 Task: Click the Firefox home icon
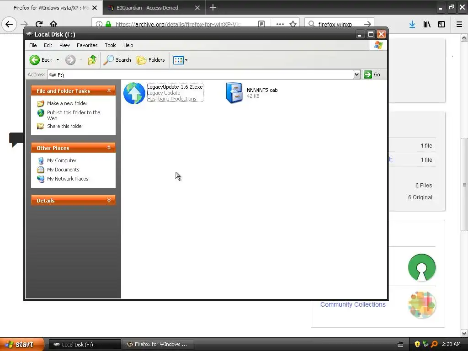[x=53, y=24]
